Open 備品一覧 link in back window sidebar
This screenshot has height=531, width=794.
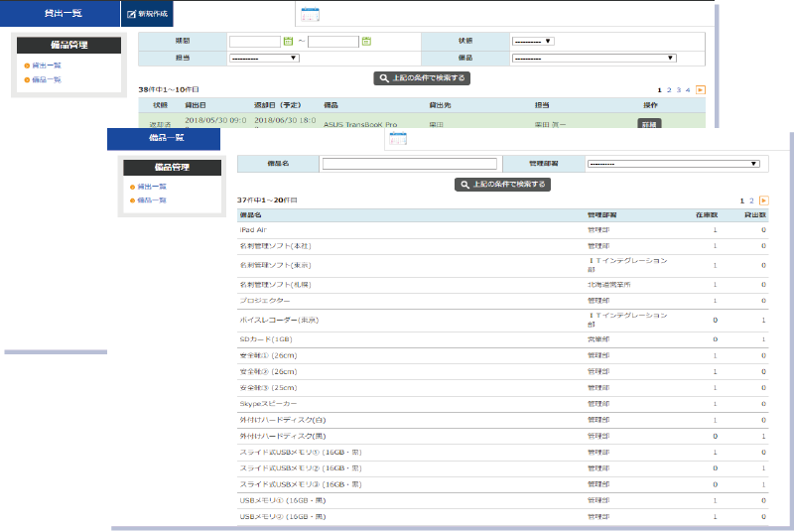tap(47, 79)
